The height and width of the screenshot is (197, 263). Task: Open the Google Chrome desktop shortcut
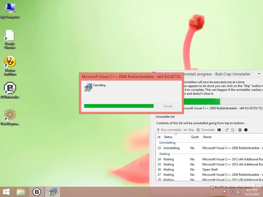pos(10,39)
